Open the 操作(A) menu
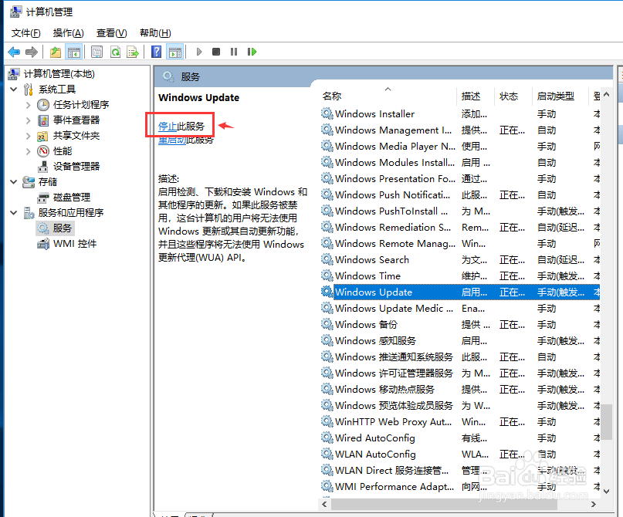623x517 pixels. tap(69, 33)
